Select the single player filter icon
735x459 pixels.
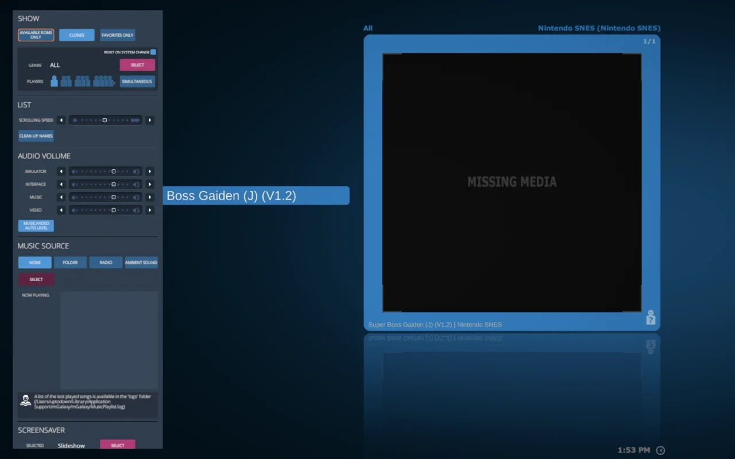54,81
